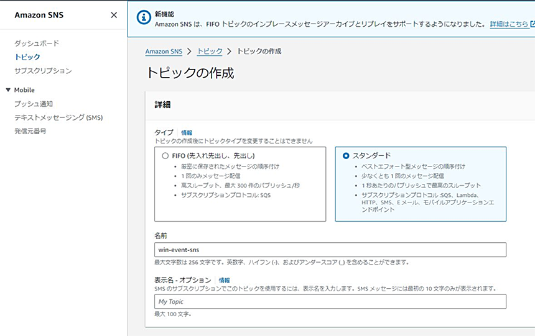Click the トピックの作成 page heading
The image size is (535, 336).
190,73
